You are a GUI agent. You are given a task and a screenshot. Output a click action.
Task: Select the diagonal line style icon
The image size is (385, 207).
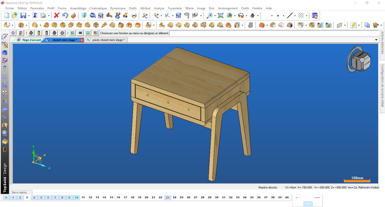coord(290,15)
